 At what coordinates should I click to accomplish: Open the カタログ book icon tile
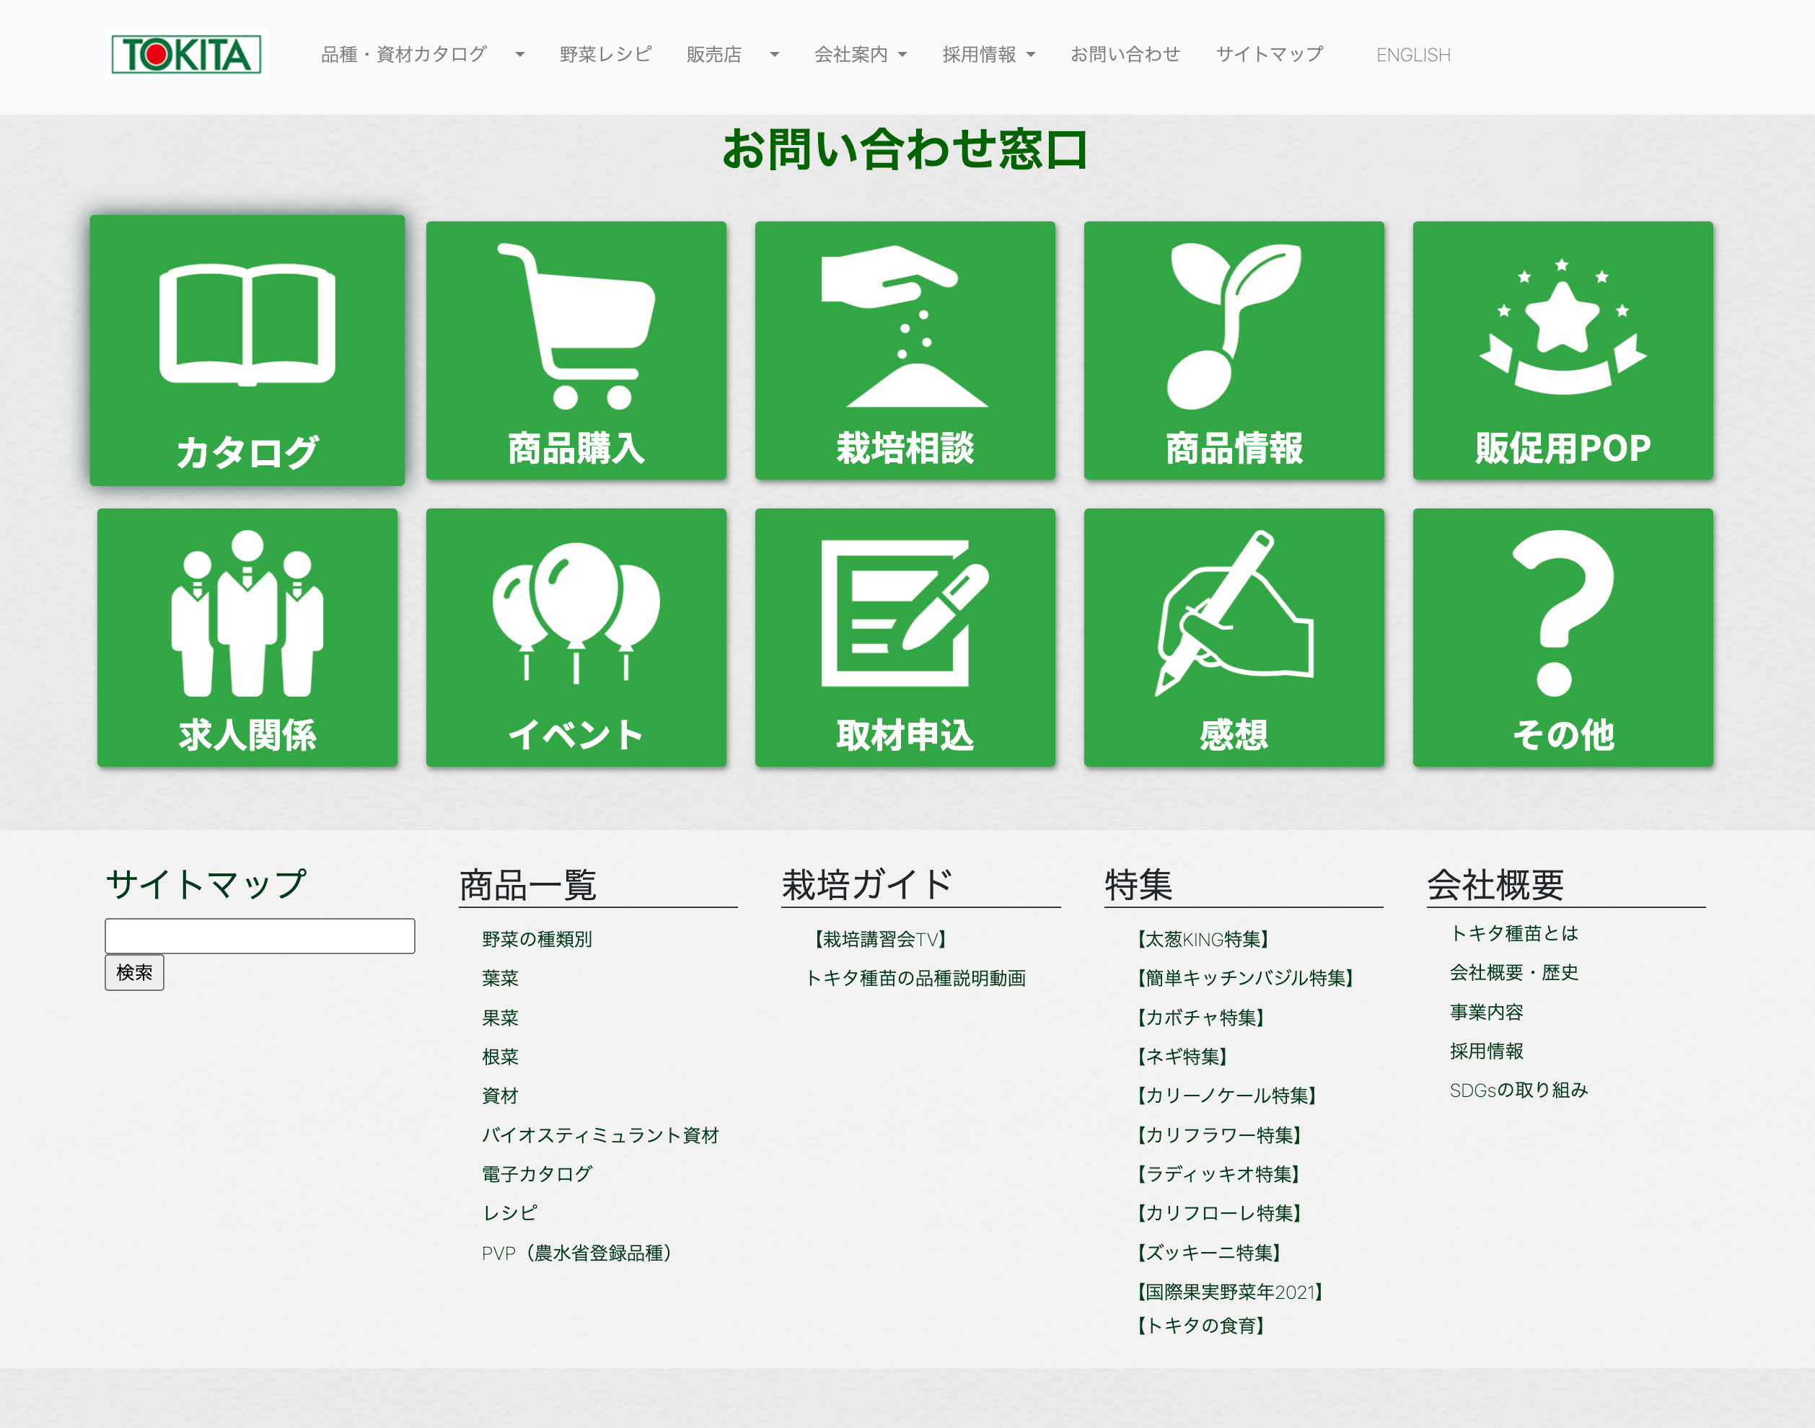pyautogui.click(x=247, y=351)
